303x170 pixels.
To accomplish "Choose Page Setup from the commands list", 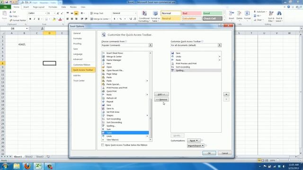I will (x=125, y=74).
